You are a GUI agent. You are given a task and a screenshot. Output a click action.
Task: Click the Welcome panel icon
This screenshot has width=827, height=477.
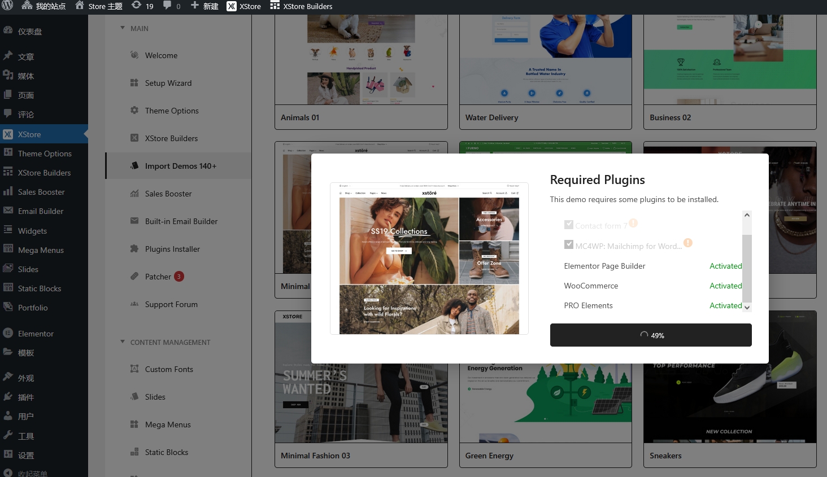(x=134, y=55)
